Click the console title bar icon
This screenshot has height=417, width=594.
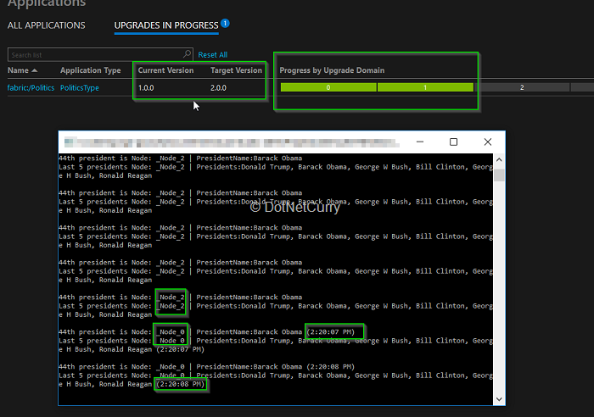tap(69, 142)
